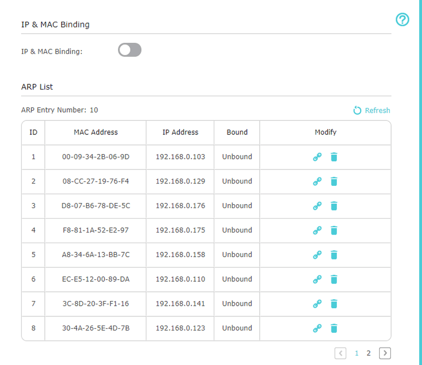Select MAC address A8-34-6A-13-BB-7C
Image resolution: width=422 pixels, height=365 pixels.
[96, 255]
